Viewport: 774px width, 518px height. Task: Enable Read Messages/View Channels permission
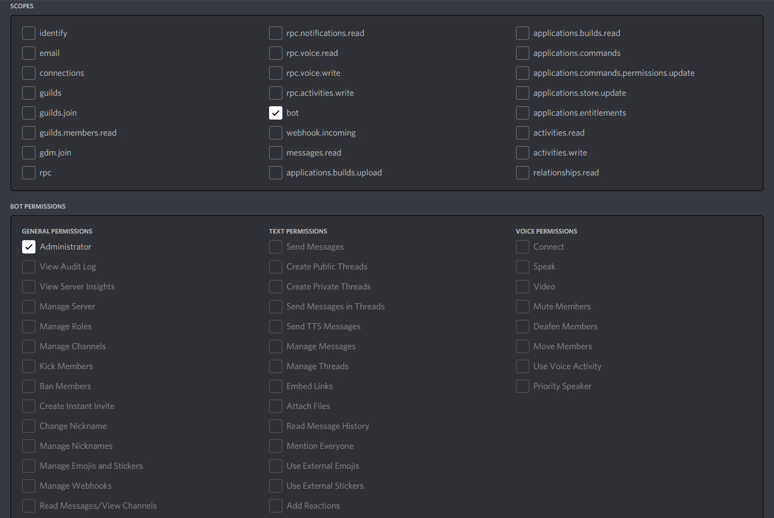pos(29,506)
